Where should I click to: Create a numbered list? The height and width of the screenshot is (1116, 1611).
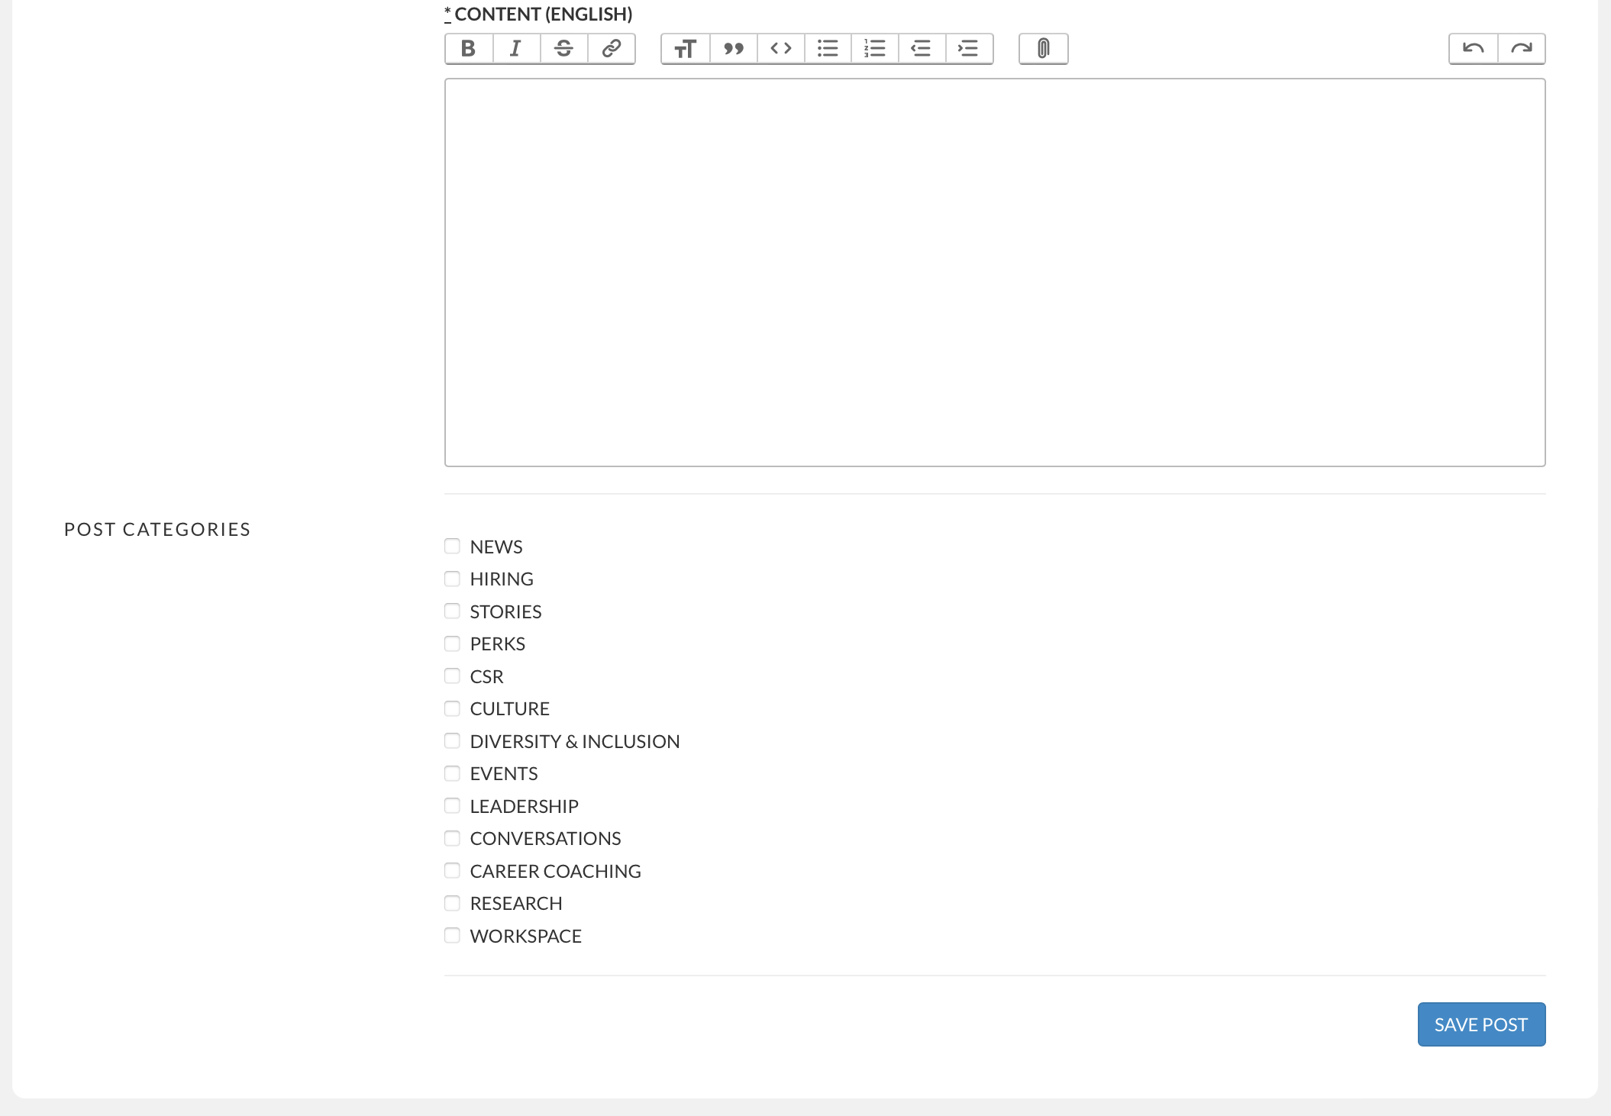(874, 48)
